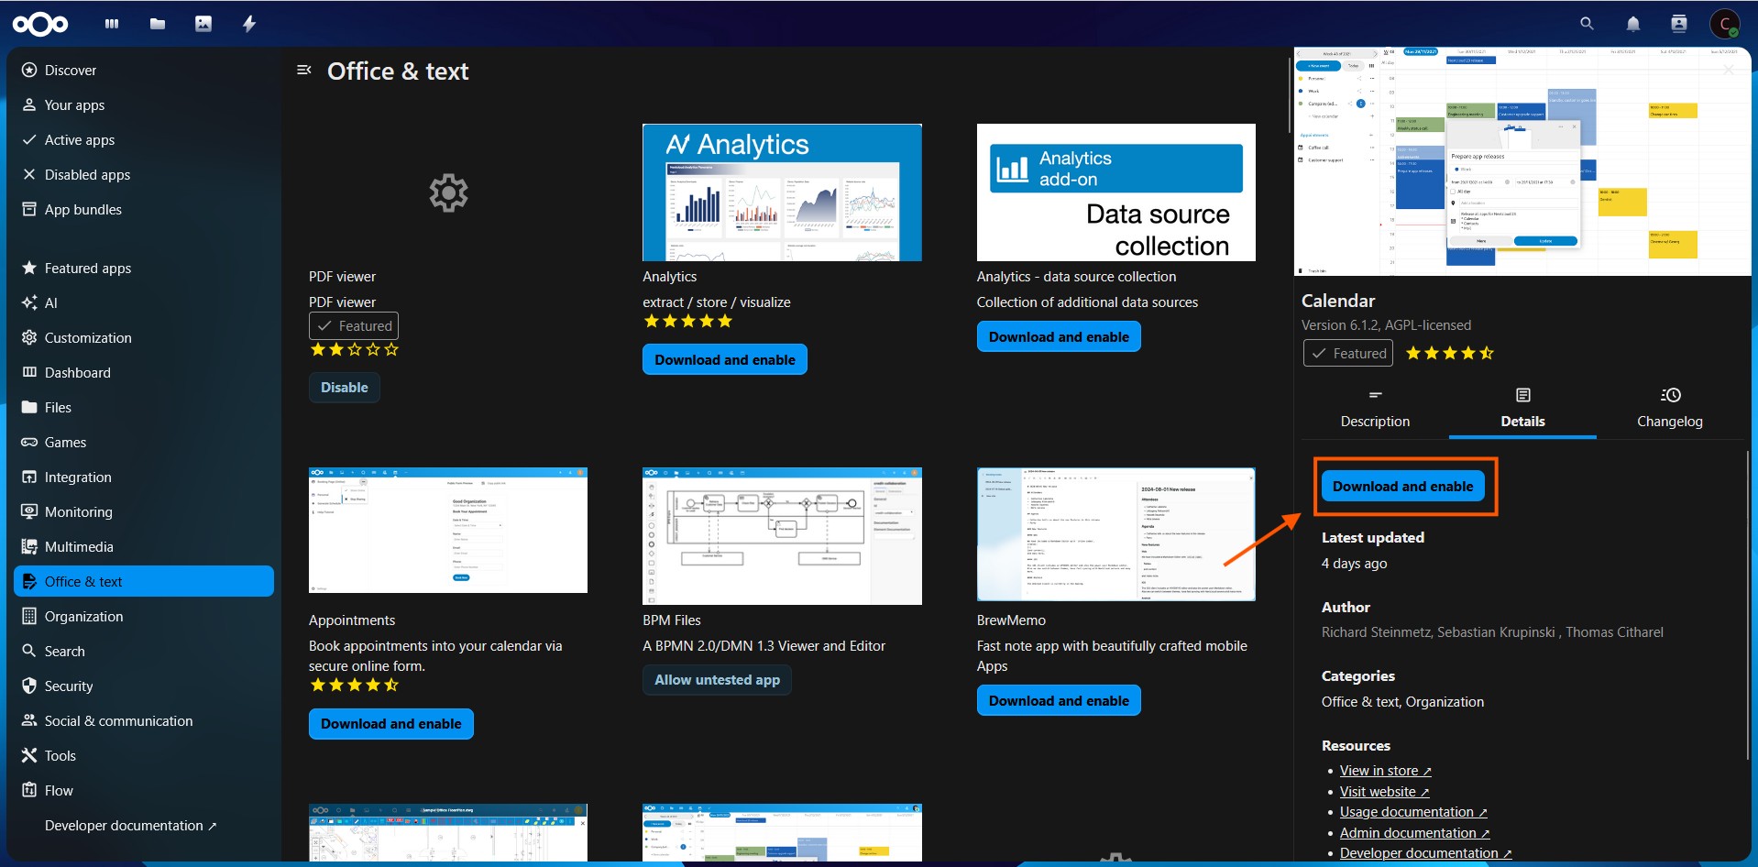The image size is (1758, 867).
Task: Open the Contacts menu icon
Action: coord(1678,24)
